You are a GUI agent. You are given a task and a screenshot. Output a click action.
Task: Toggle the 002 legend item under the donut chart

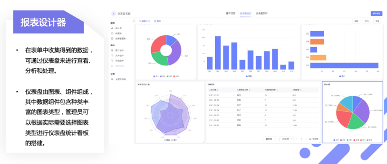pos(162,76)
